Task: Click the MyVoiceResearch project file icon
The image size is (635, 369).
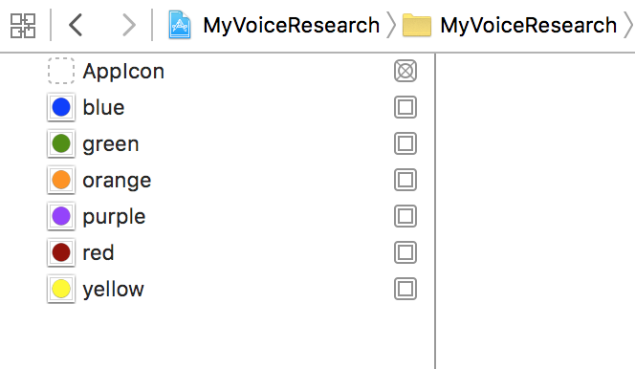Action: click(180, 25)
